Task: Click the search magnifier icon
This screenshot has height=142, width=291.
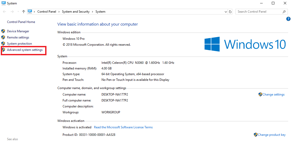Action: tap(284, 12)
